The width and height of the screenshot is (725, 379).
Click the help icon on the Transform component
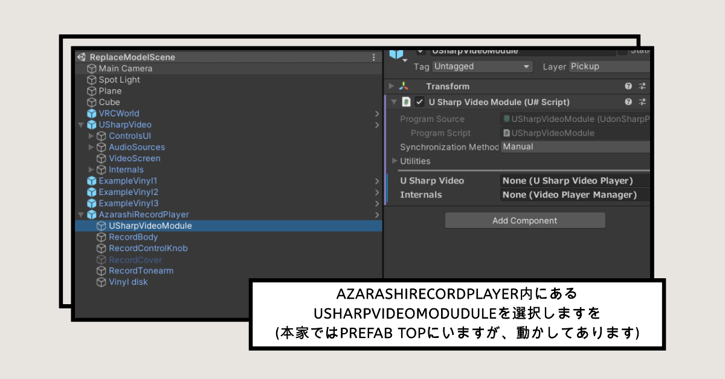tap(628, 86)
